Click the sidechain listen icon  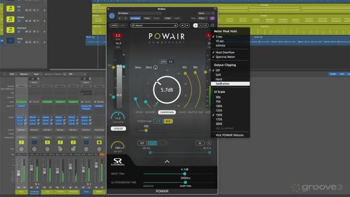209,143
